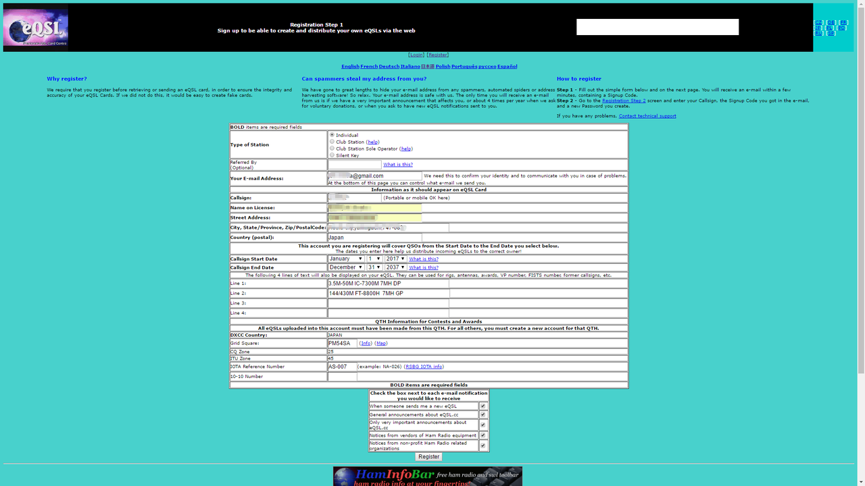The height and width of the screenshot is (486, 865).
Task: Open the Registration Step 2 link
Action: click(x=624, y=101)
